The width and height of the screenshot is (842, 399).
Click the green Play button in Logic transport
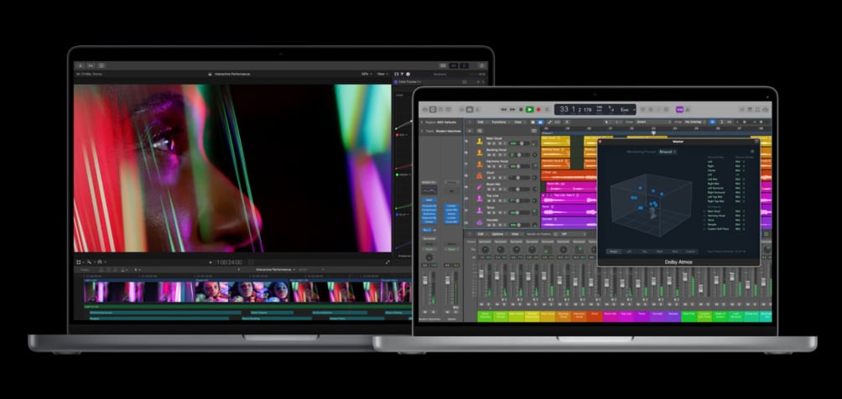point(529,110)
